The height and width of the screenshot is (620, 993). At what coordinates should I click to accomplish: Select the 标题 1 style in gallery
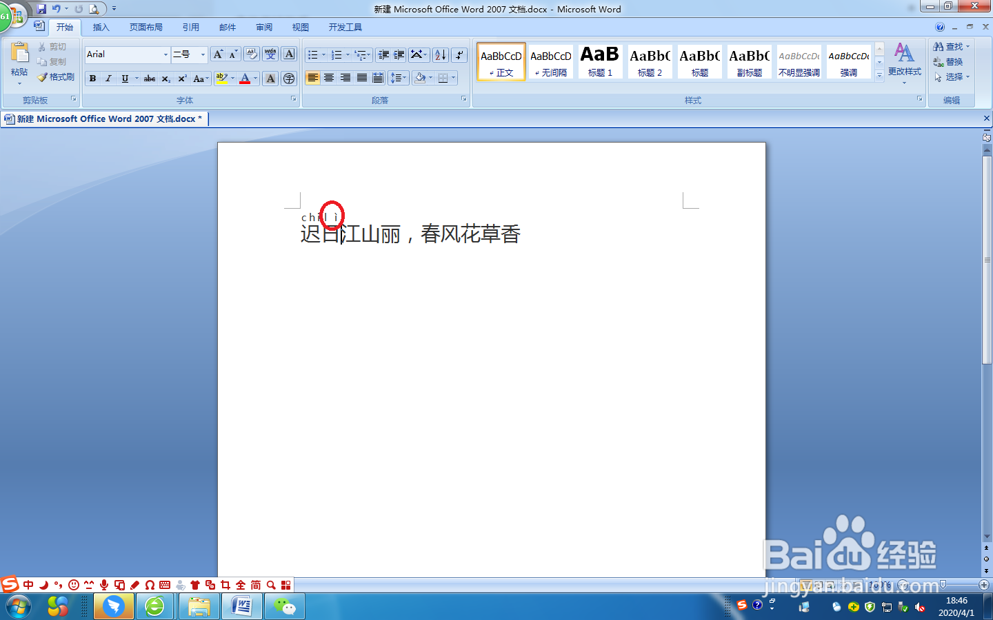coord(599,61)
